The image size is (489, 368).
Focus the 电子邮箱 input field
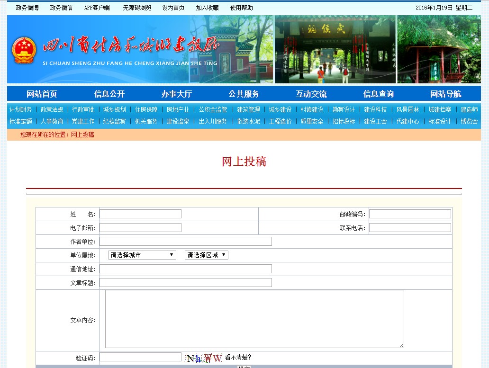140,227
